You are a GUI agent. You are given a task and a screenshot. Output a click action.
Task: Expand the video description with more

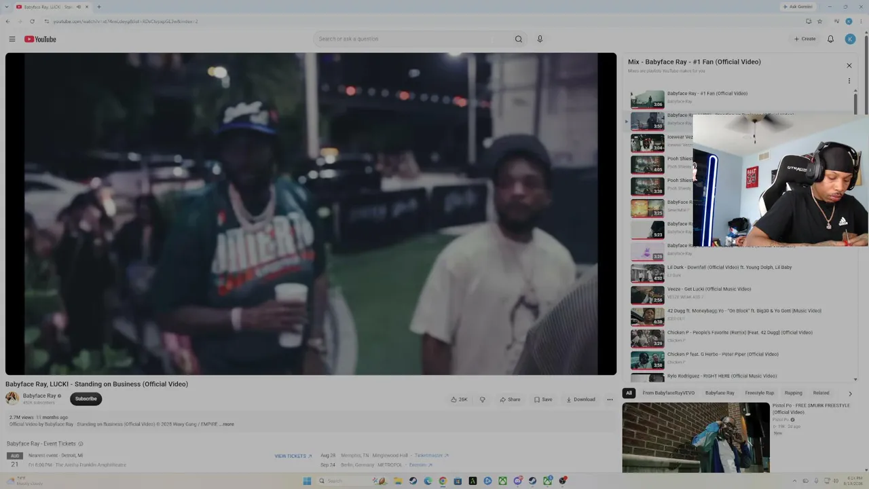[227, 424]
